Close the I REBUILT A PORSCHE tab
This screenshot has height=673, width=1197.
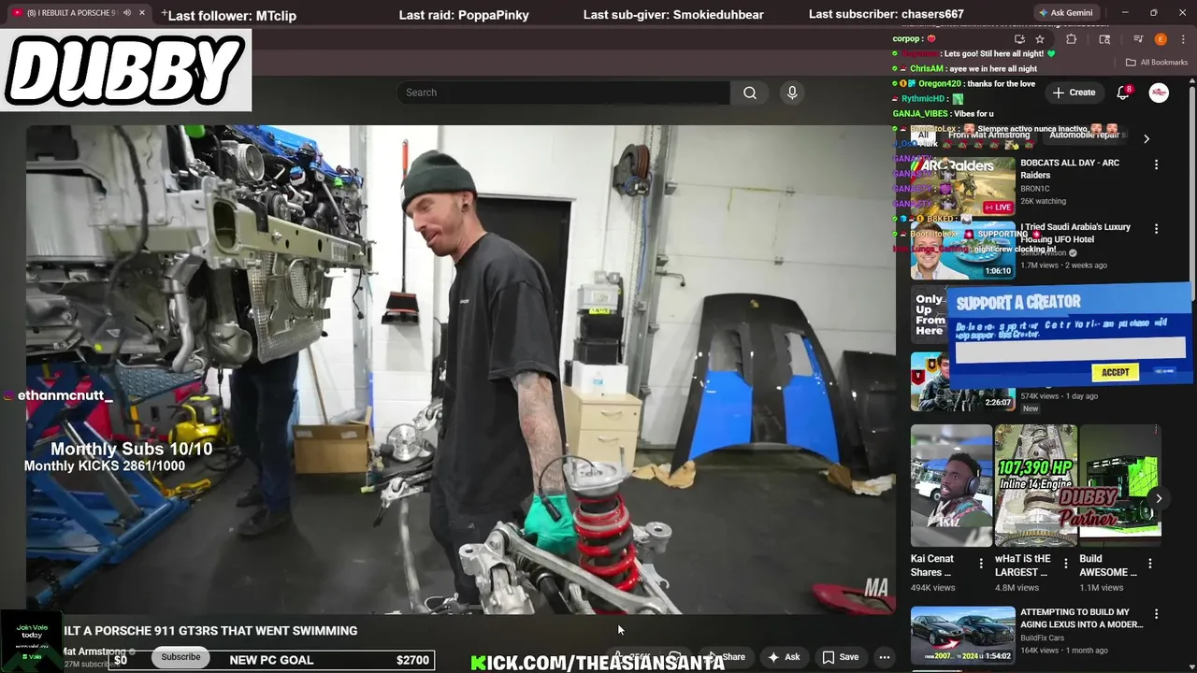142,13
